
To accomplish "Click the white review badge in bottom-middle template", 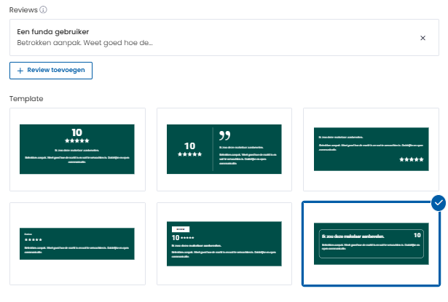I will [x=179, y=228].
